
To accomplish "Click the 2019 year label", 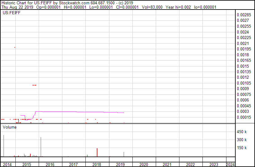I will click(120, 165).
